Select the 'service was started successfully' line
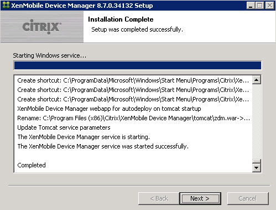The image size is (276, 210). tap(103, 146)
